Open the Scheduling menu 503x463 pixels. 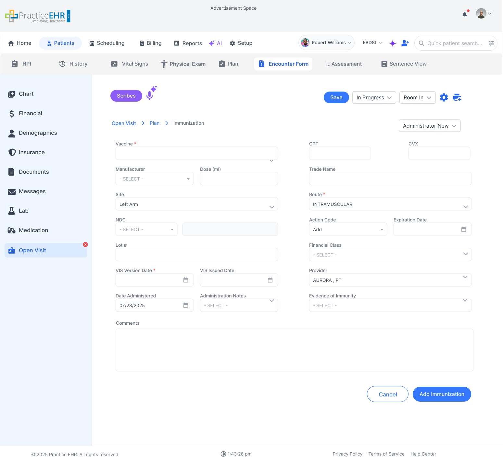pyautogui.click(x=107, y=43)
